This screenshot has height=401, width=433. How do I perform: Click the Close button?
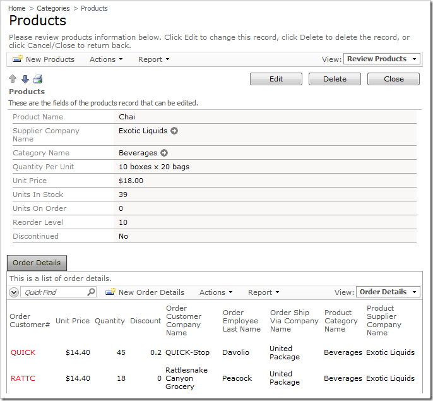[x=393, y=79]
